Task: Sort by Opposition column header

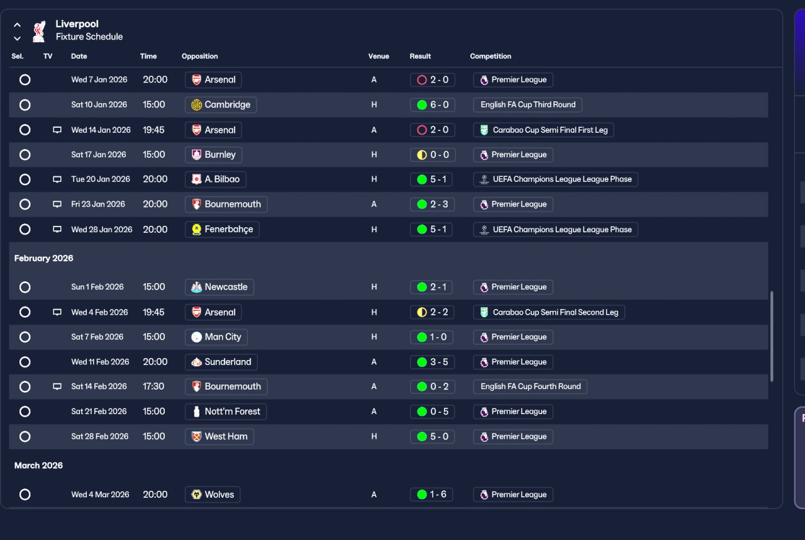Action: tap(200, 56)
